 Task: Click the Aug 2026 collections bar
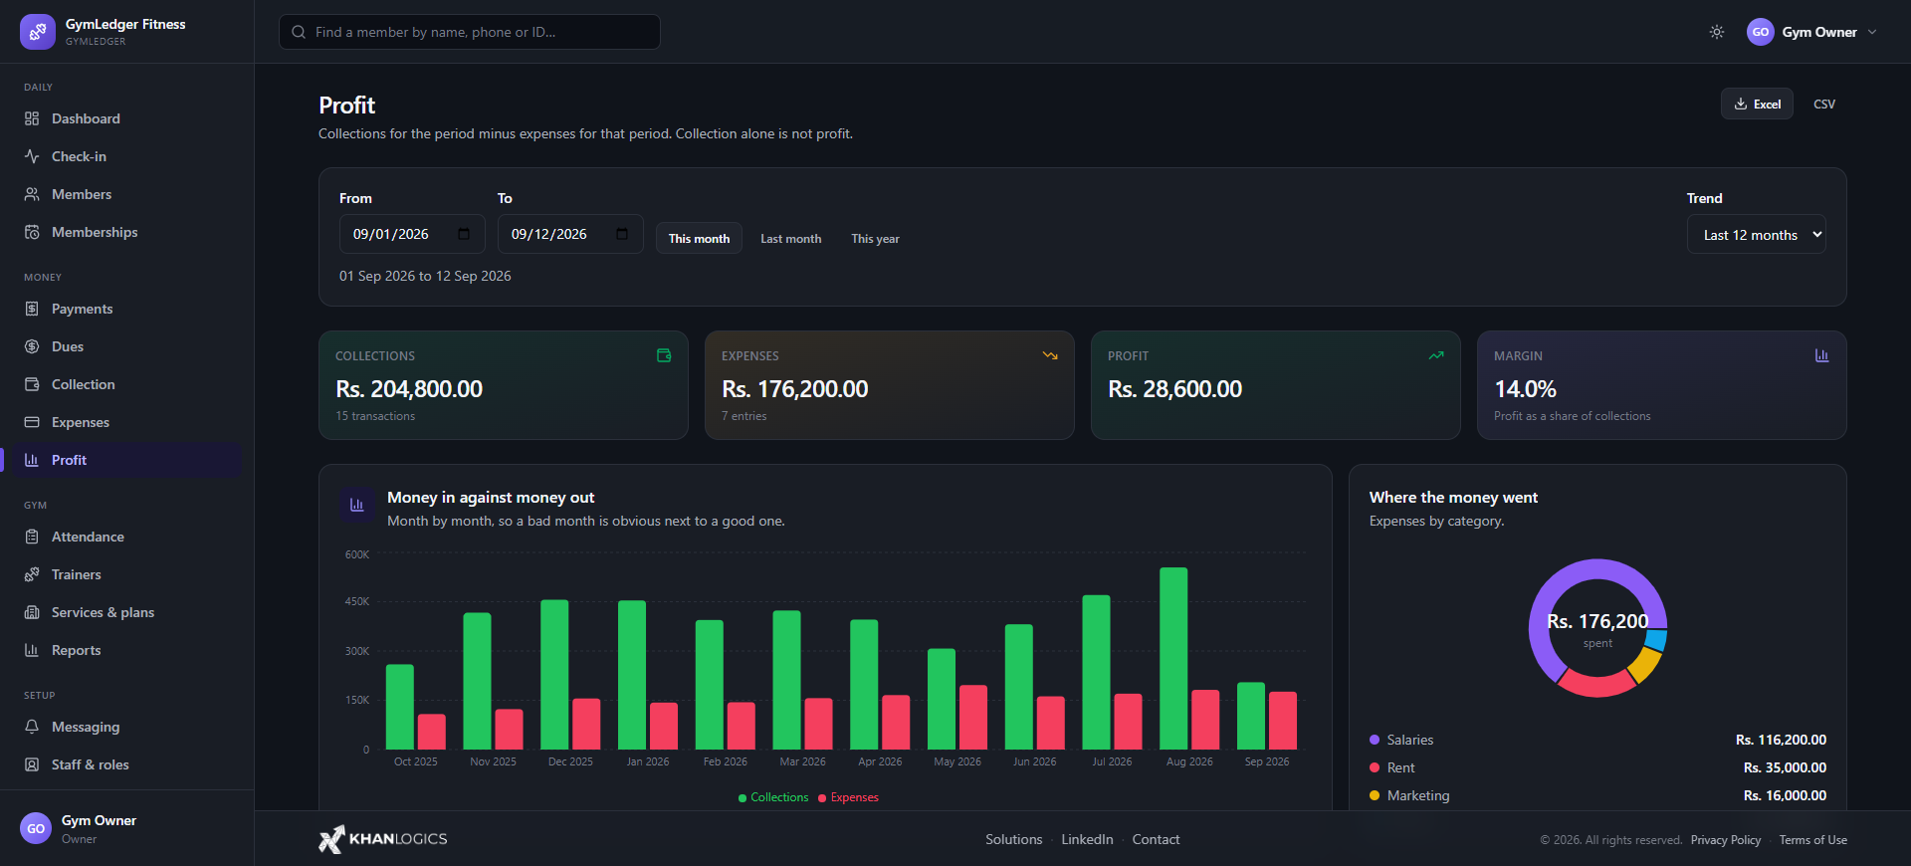pos(1173,658)
